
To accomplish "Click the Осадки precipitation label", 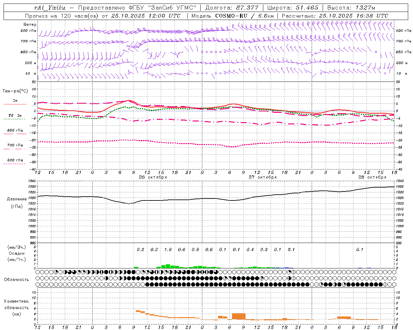I will pos(17,253).
